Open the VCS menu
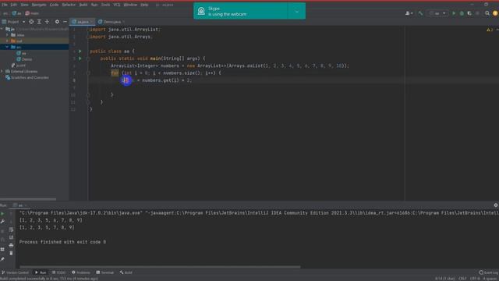 (x=117, y=5)
